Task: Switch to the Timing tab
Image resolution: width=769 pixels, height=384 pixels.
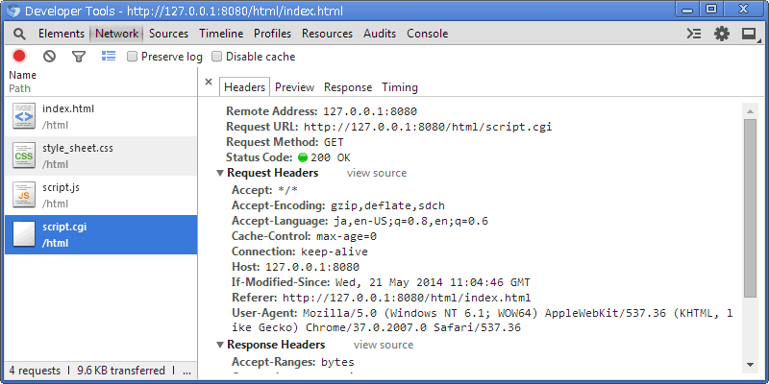Action: [399, 87]
